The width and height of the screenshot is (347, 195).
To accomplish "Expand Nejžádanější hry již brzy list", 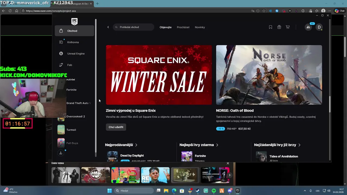I will (x=277, y=145).
